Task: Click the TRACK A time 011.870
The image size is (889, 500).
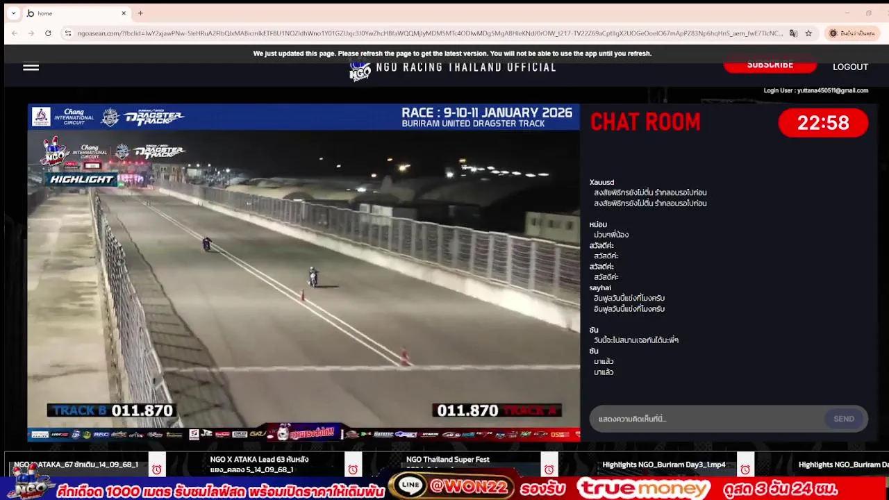Action: point(467,410)
